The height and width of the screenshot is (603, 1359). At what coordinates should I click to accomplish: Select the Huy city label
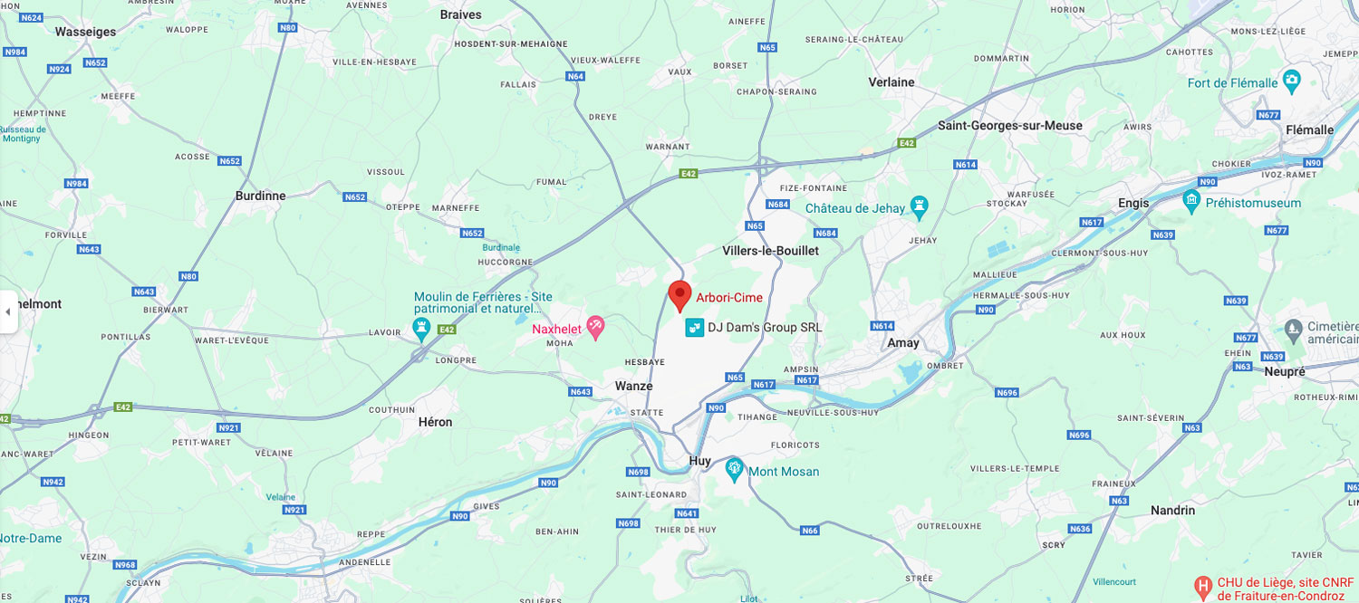point(699,461)
